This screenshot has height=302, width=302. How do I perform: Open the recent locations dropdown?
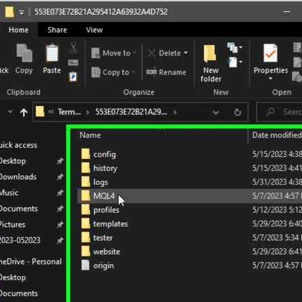[10, 112]
